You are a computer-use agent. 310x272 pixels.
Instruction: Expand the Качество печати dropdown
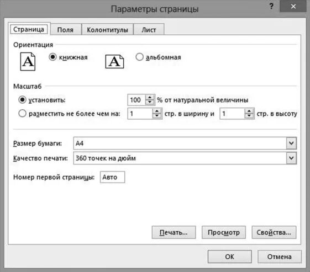(291, 158)
